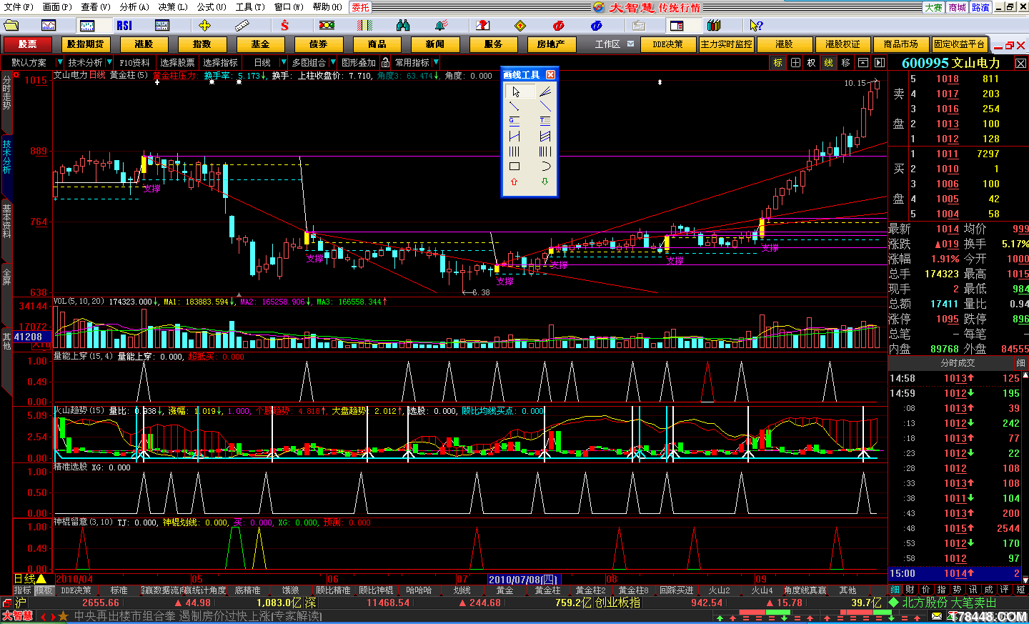This screenshot has height=624, width=1029.
Task: Select the parallel channel tool
Action: click(x=545, y=137)
